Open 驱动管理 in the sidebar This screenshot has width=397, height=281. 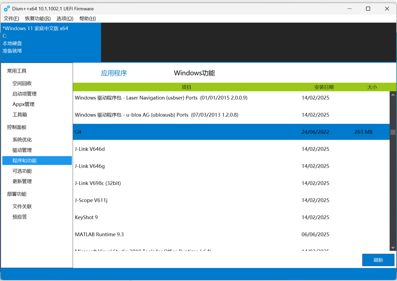tap(22, 150)
